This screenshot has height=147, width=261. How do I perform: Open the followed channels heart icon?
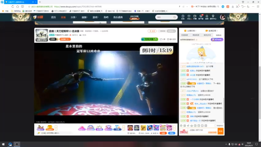click(x=189, y=17)
